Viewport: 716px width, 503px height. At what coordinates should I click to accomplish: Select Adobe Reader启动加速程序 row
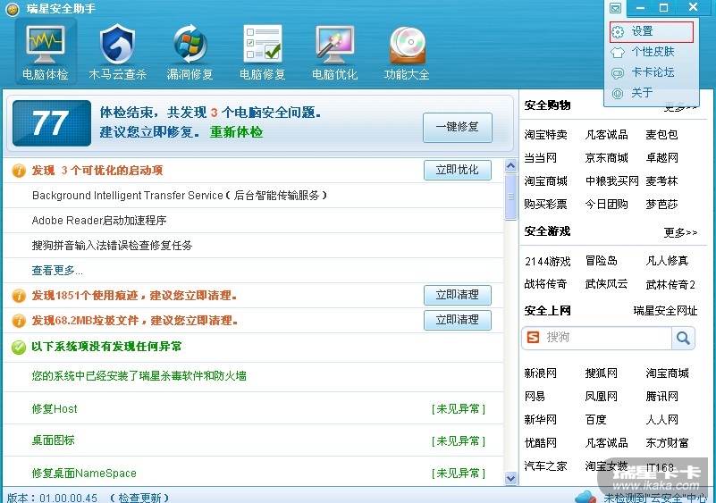pos(254,221)
